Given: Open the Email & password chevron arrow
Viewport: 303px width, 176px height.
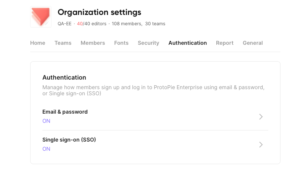Looking at the screenshot, I should (x=261, y=117).
